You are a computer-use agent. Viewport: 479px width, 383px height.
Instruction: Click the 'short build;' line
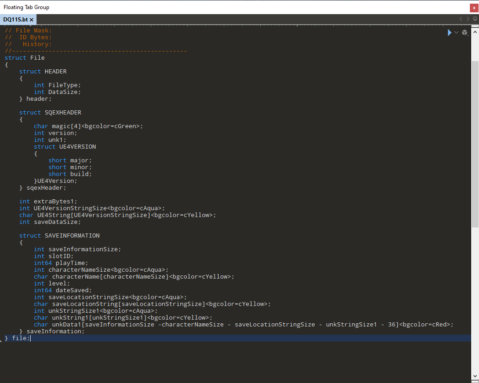[x=70, y=174]
